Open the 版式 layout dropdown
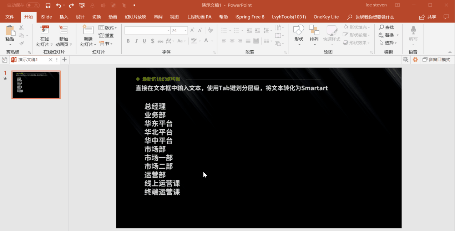455x231 pixels. click(x=108, y=28)
